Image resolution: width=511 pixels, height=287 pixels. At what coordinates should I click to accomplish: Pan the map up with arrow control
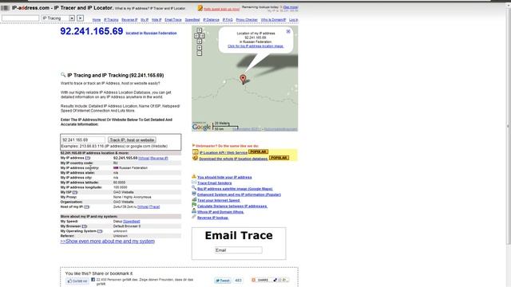(x=199, y=30)
